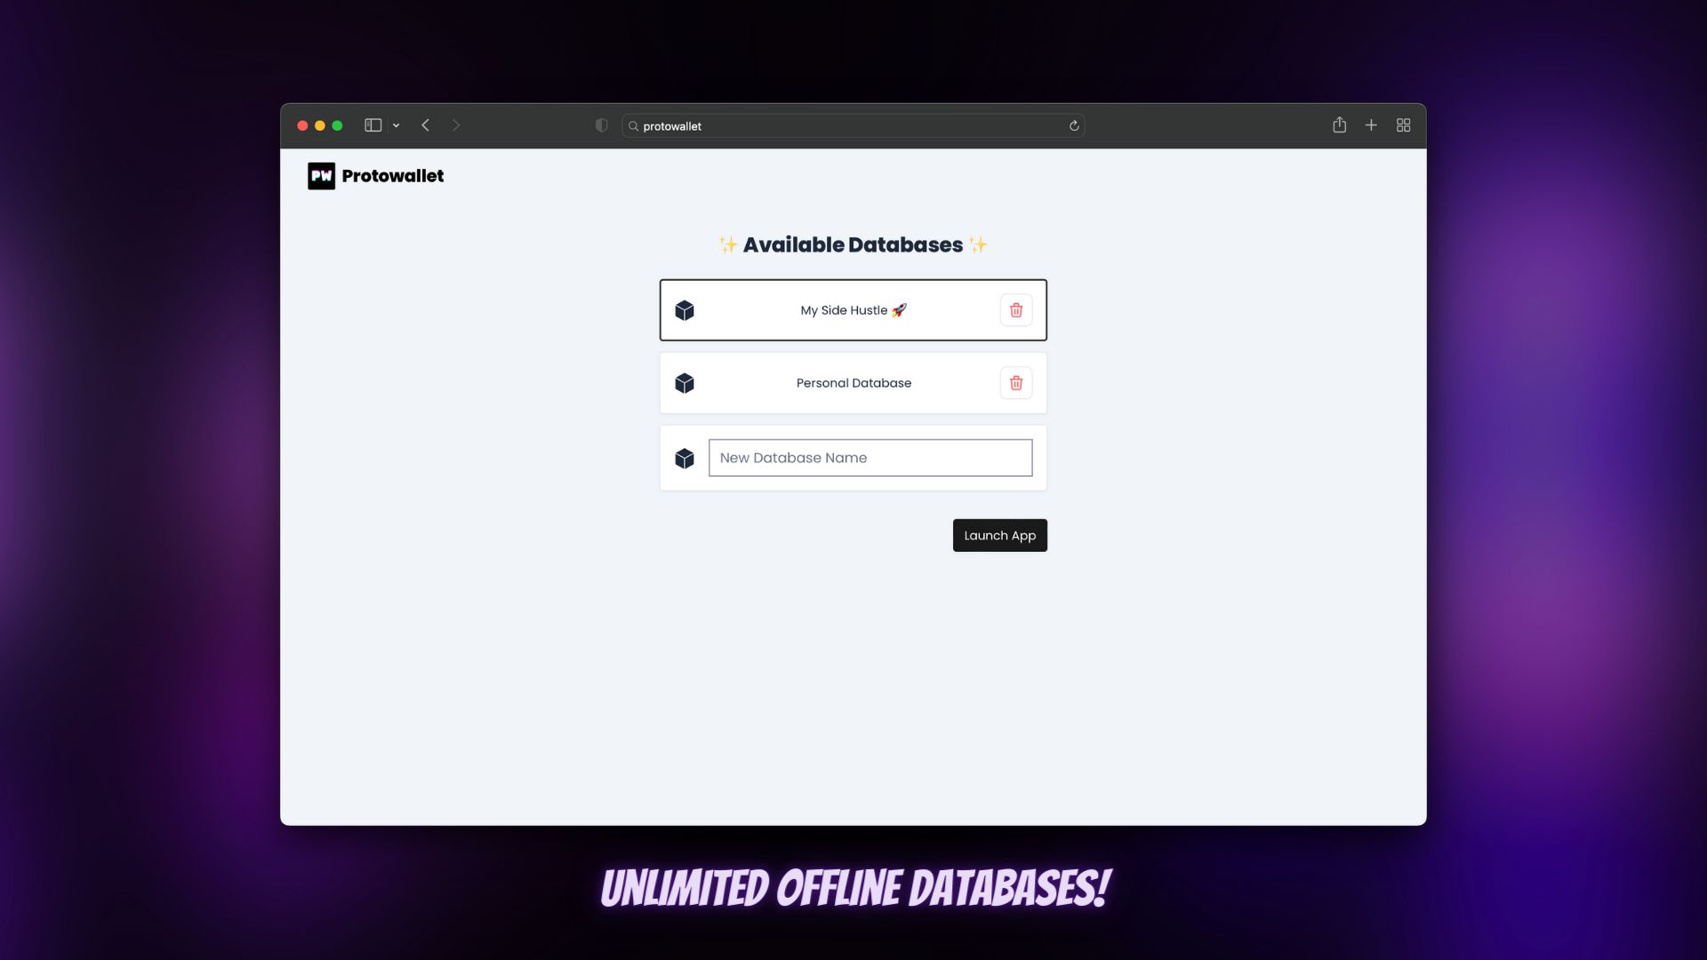Click the Protowallet cube icon in header

click(x=321, y=174)
